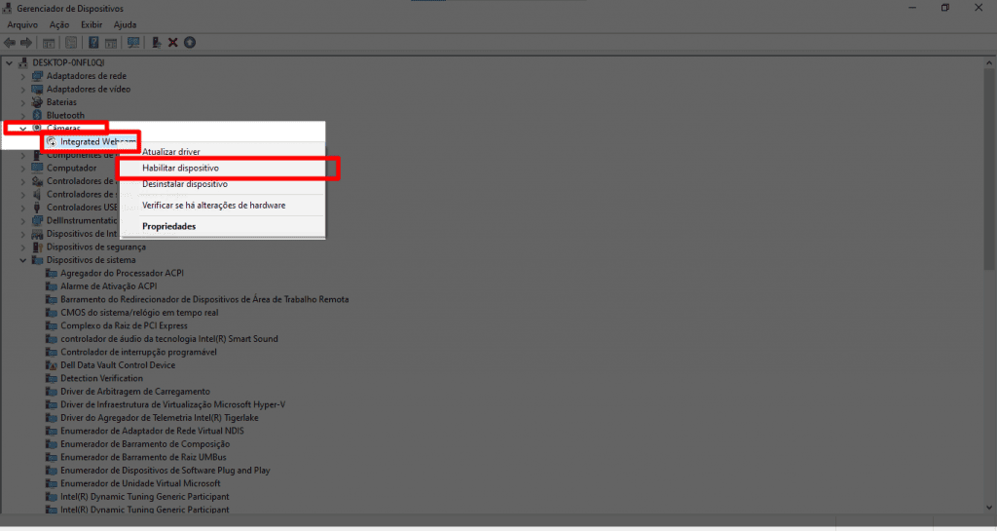Open the Ação menu
The width and height of the screenshot is (997, 531).
(59, 23)
